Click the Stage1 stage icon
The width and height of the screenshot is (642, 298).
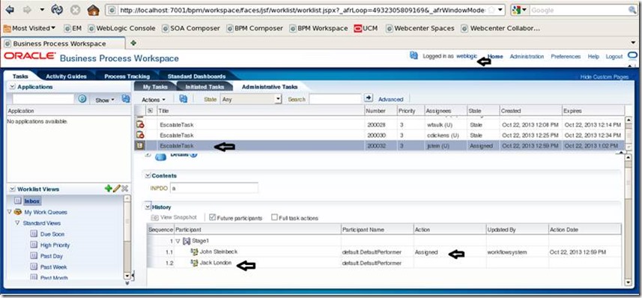pos(187,241)
